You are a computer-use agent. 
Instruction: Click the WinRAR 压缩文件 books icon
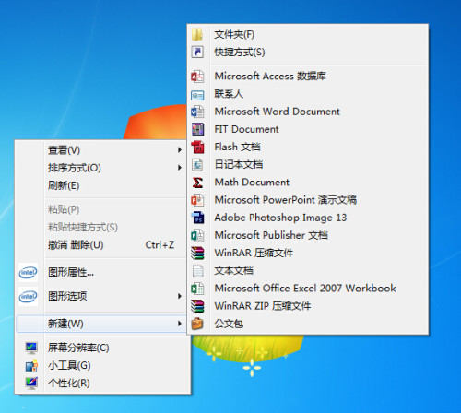click(197, 254)
